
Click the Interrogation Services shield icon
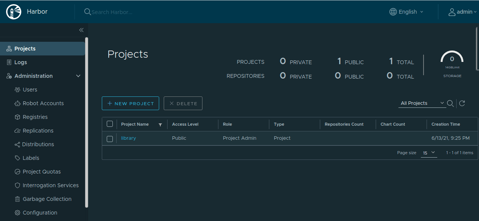[x=17, y=185]
